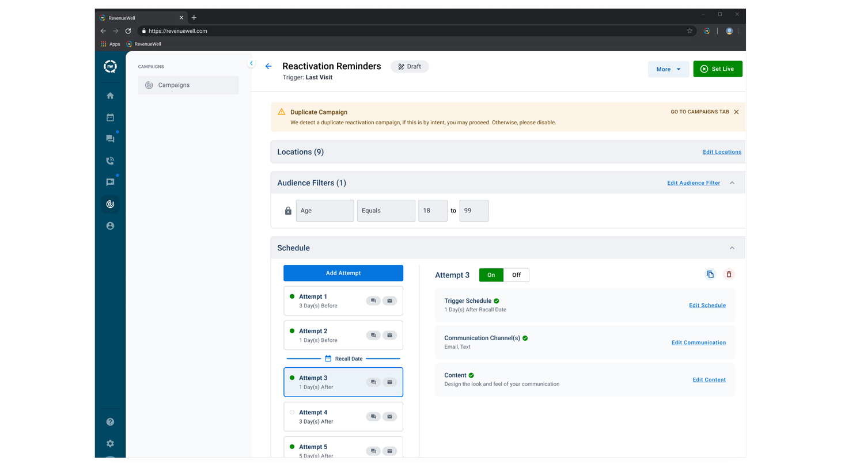
Task: Open the Help question mark icon
Action: (110, 422)
